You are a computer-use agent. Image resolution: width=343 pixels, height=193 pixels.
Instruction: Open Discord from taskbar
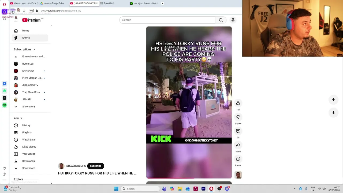coord(227,189)
